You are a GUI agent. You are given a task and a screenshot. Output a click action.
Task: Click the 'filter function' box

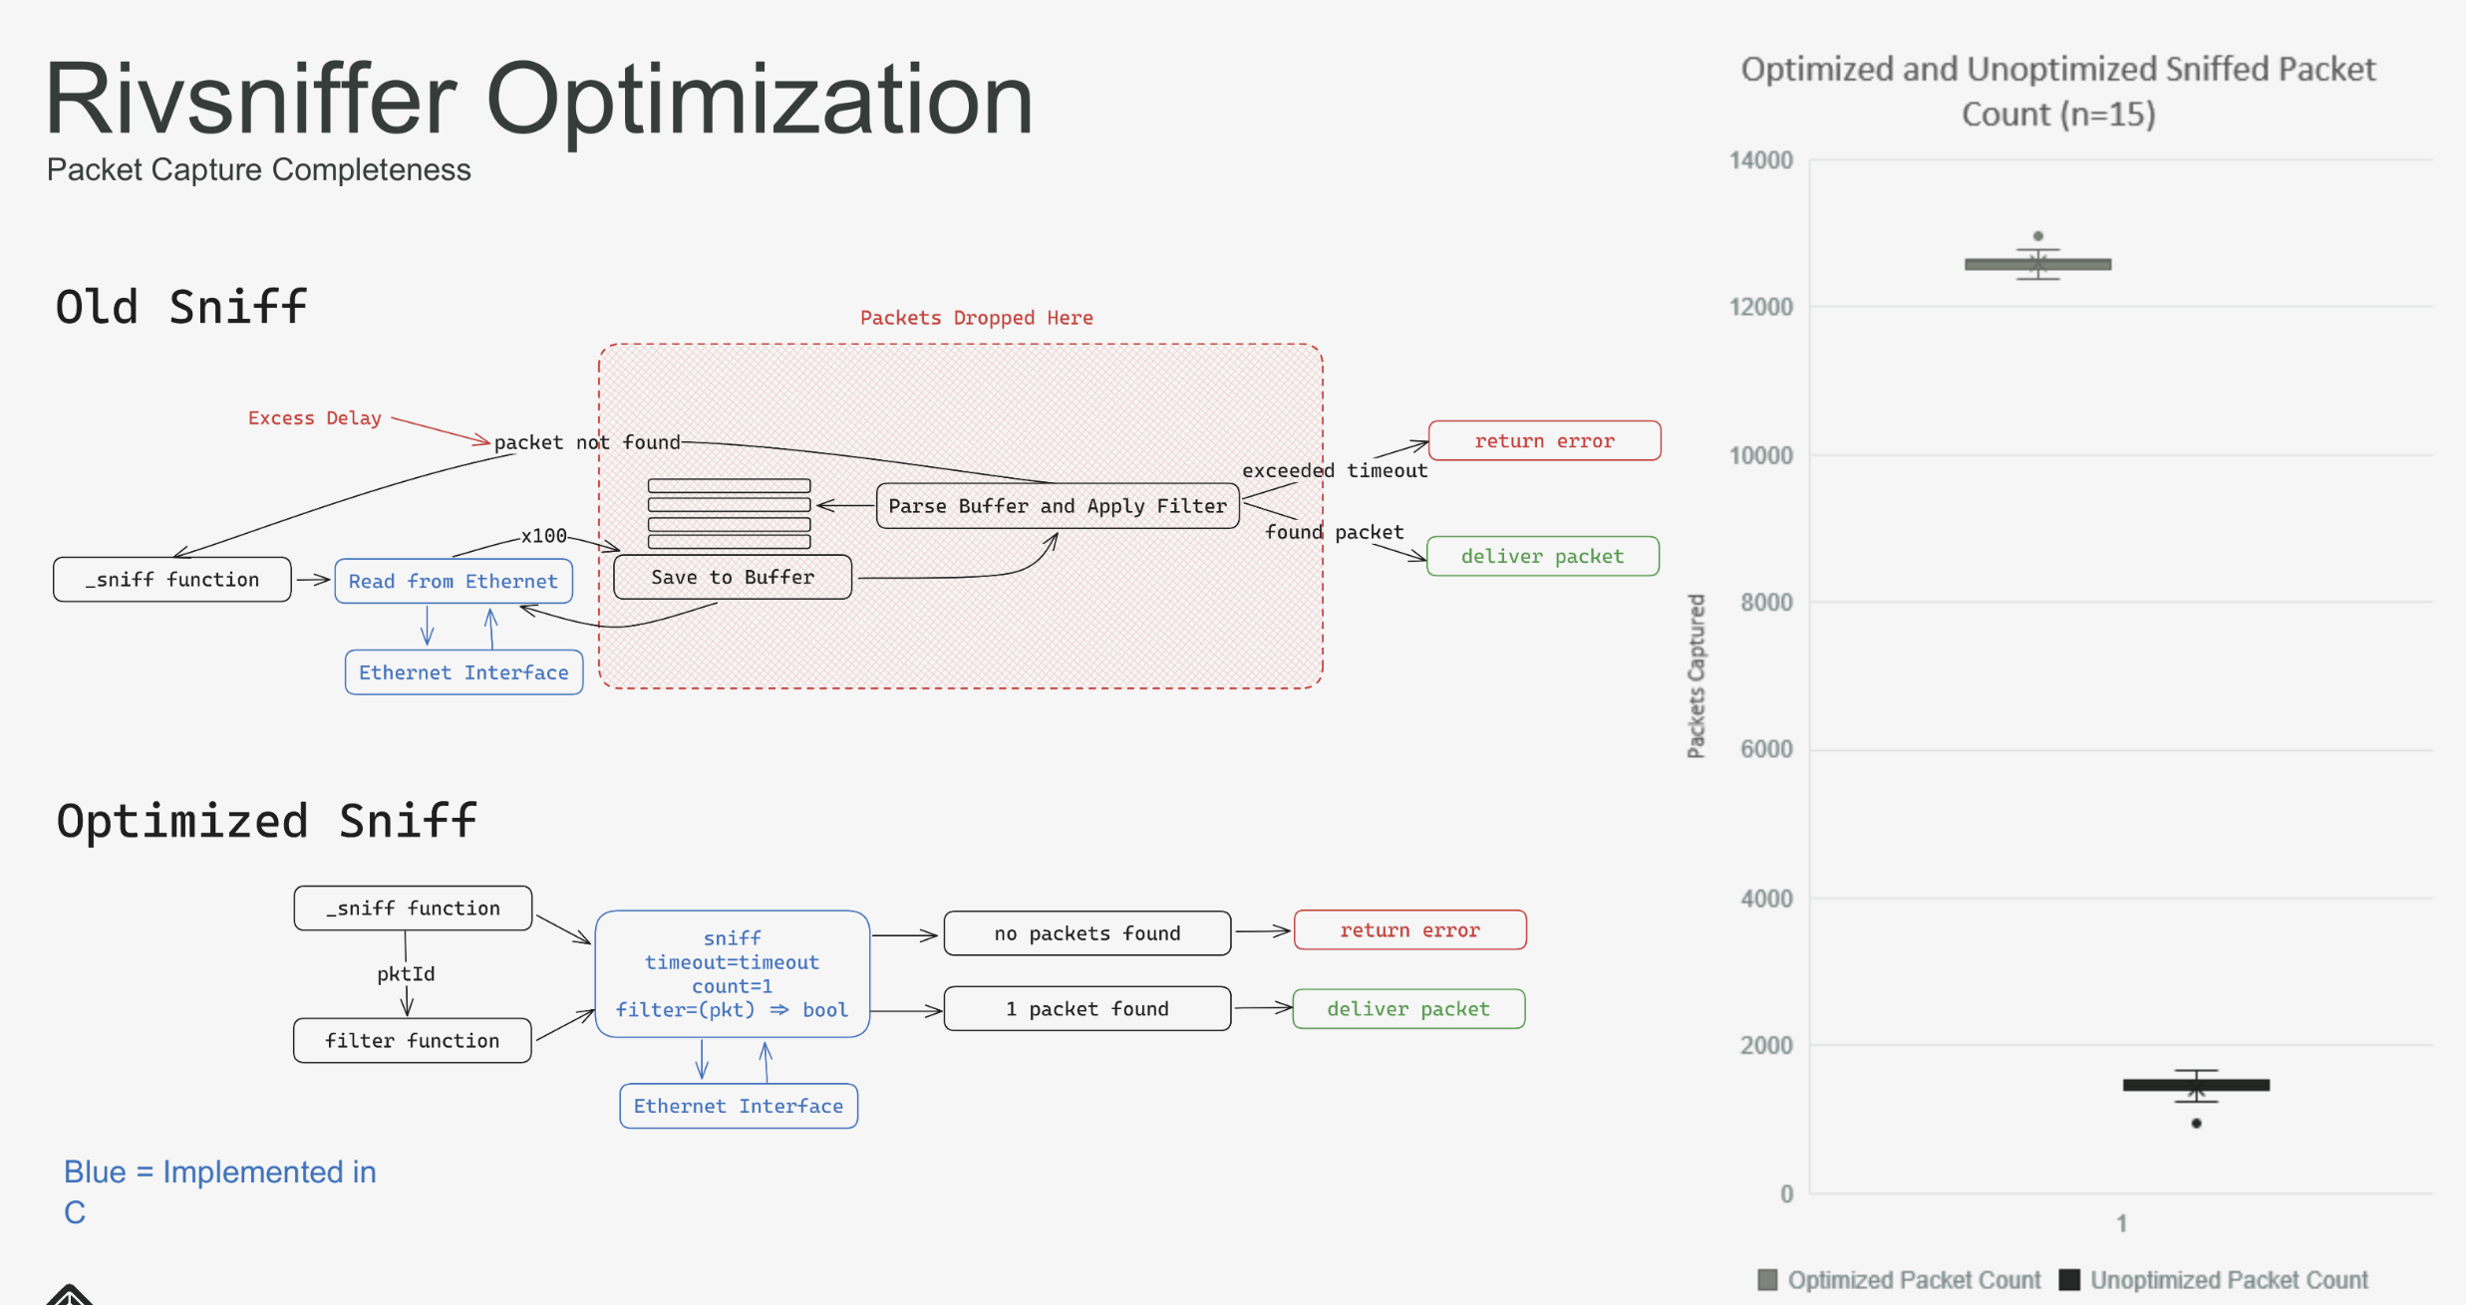[412, 1040]
